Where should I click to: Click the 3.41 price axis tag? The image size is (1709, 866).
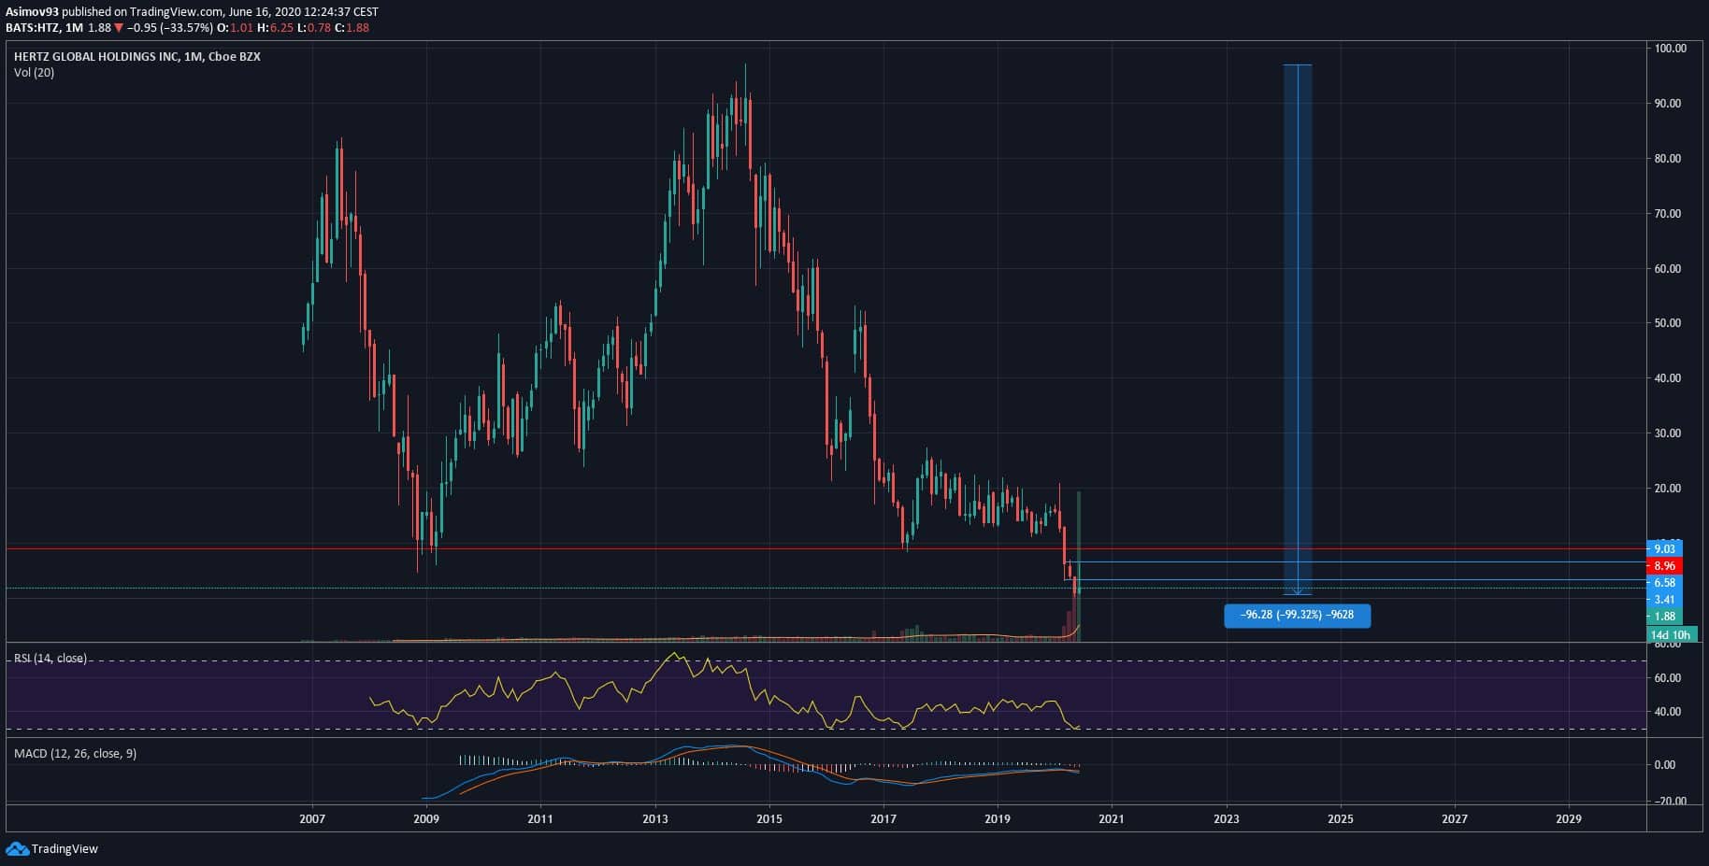[1664, 600]
